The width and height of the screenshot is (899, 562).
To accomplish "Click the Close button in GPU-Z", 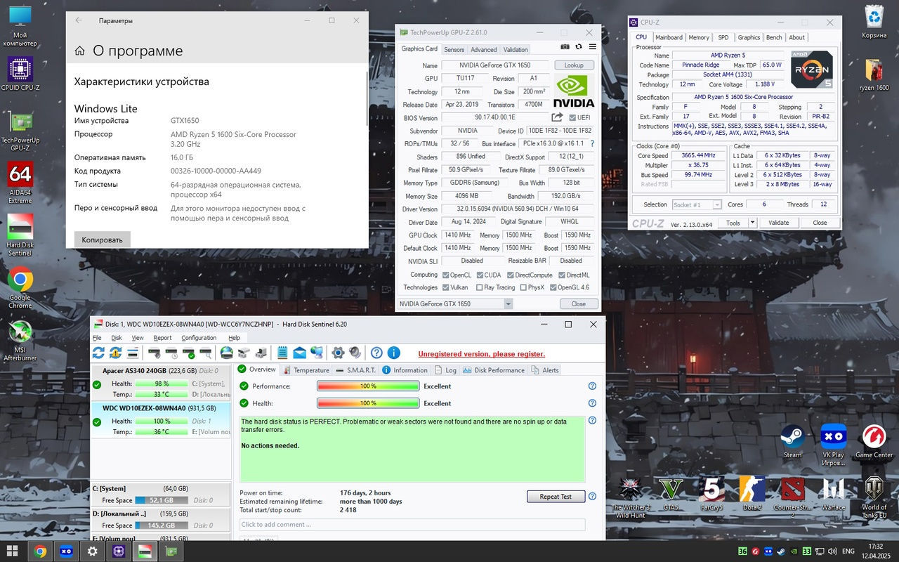I will (579, 303).
